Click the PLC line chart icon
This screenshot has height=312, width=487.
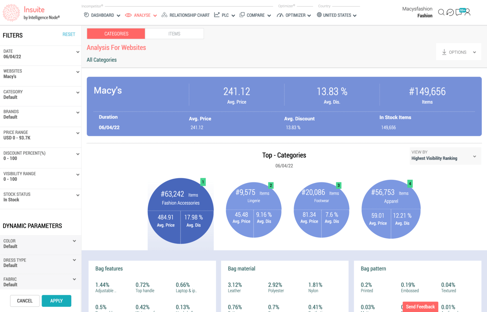pos(216,15)
